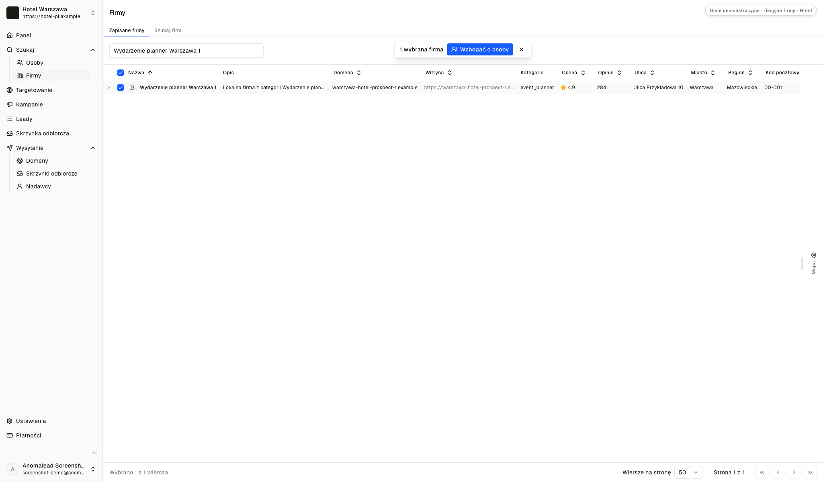The width and height of the screenshot is (823, 482).
Task: Click the Firmy building icon in sidebar
Action: click(20, 76)
